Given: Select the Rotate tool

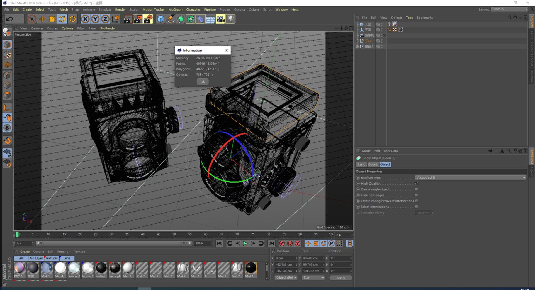Looking at the screenshot, I should click(x=62, y=19).
